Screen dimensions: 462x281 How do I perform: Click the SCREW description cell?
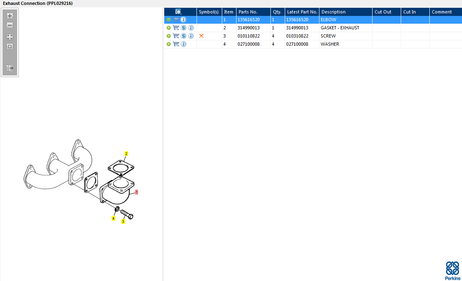point(346,36)
